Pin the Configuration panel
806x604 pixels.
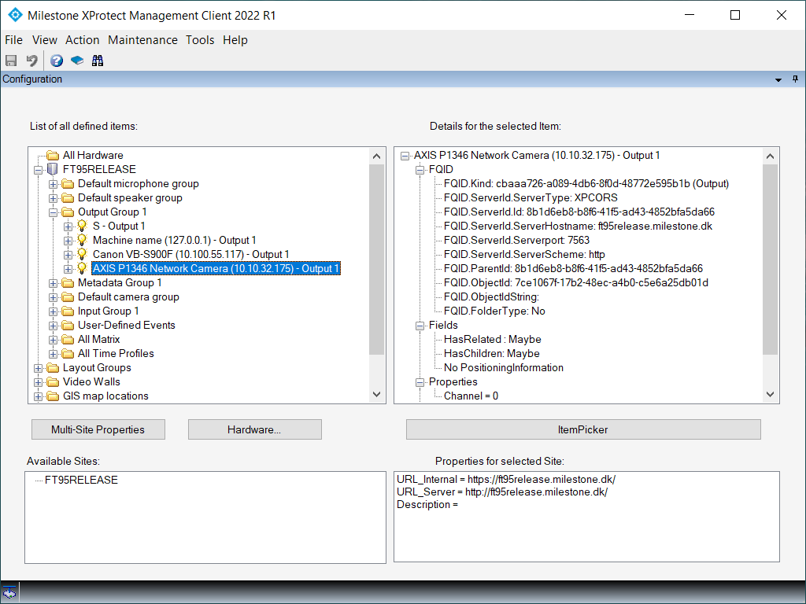(x=795, y=79)
